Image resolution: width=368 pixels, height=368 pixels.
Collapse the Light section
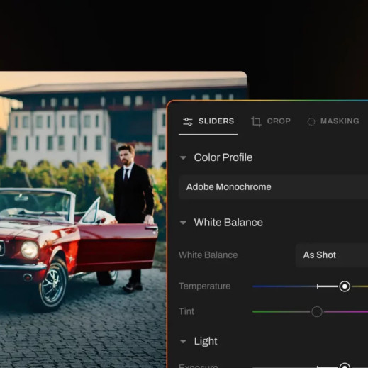(x=183, y=341)
